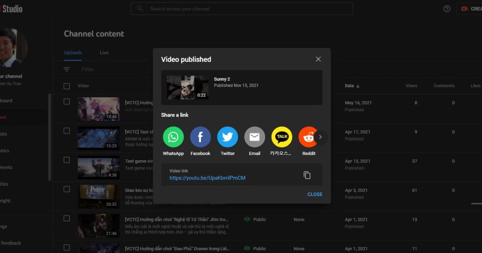Expand more sharing options with the right chevron
Image resolution: width=482 pixels, height=253 pixels.
(x=320, y=137)
